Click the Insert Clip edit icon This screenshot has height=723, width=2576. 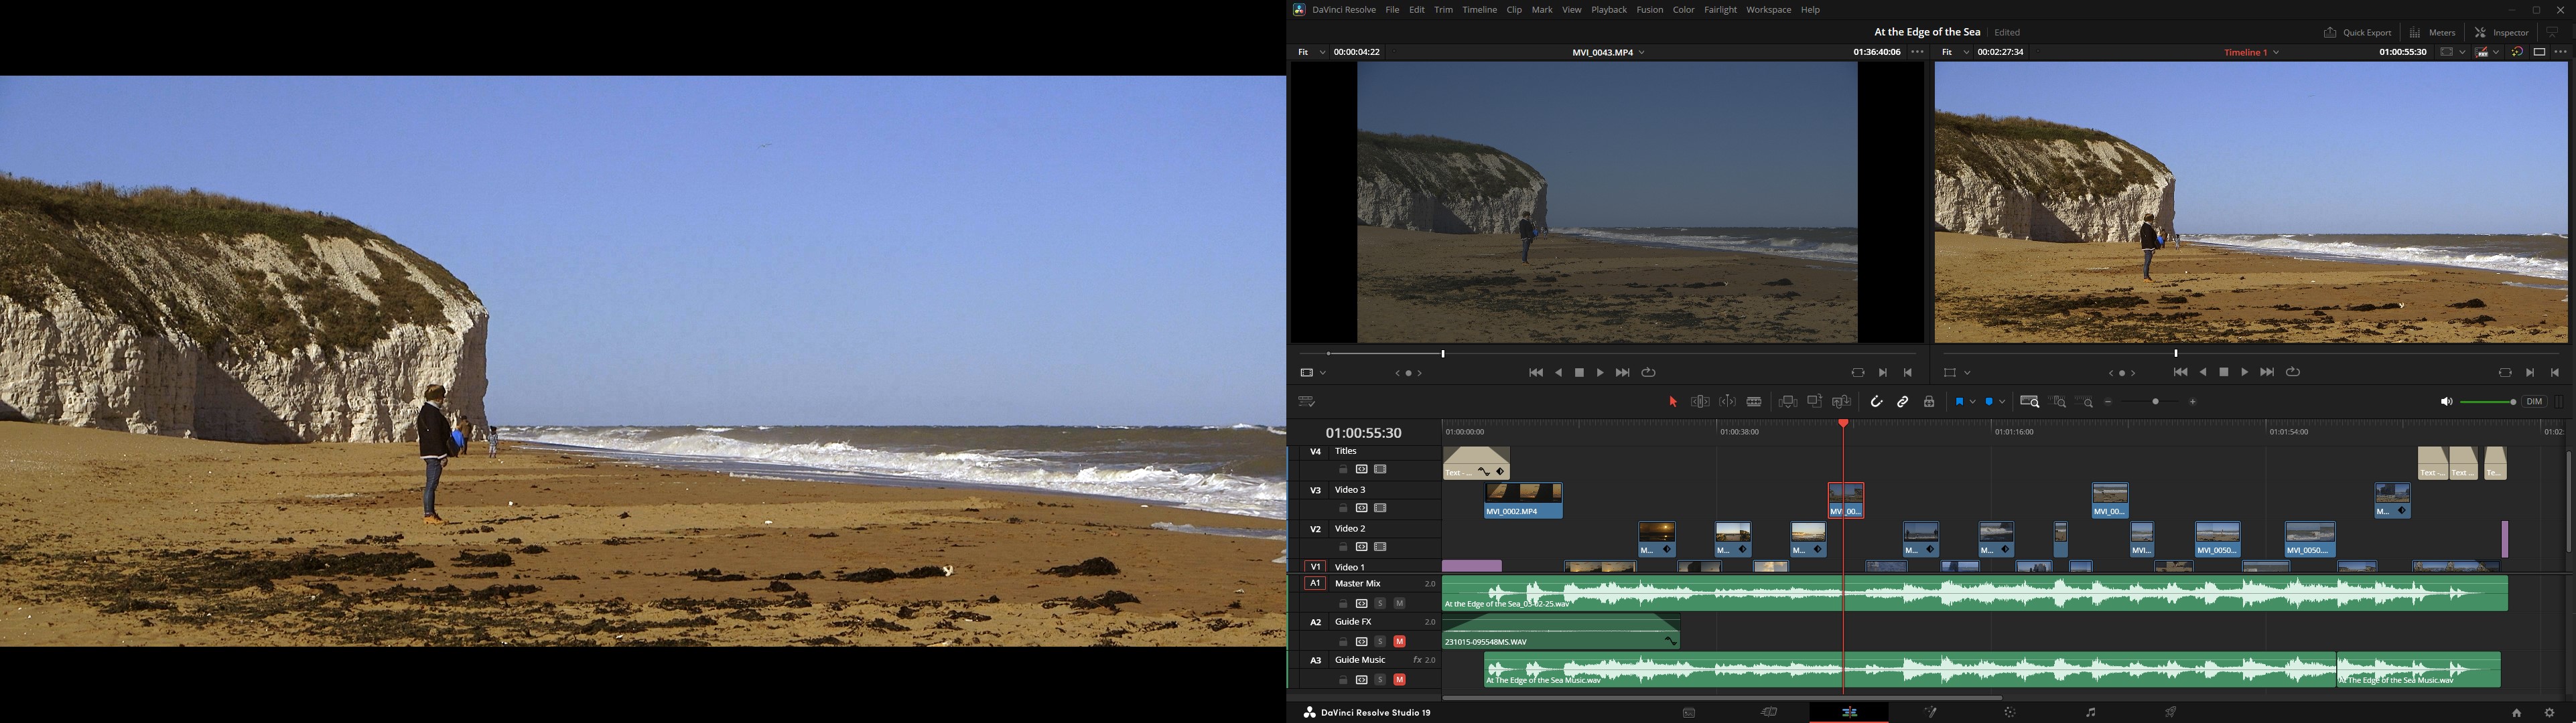point(1788,402)
